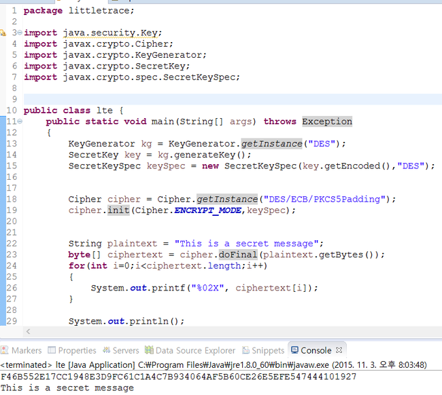This screenshot has height=395, width=442.
Task: Place cursor on the blank highlighted line 9
Action: click(x=204, y=99)
